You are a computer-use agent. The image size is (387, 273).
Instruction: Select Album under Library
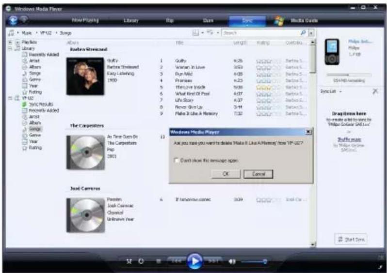pos(35,67)
